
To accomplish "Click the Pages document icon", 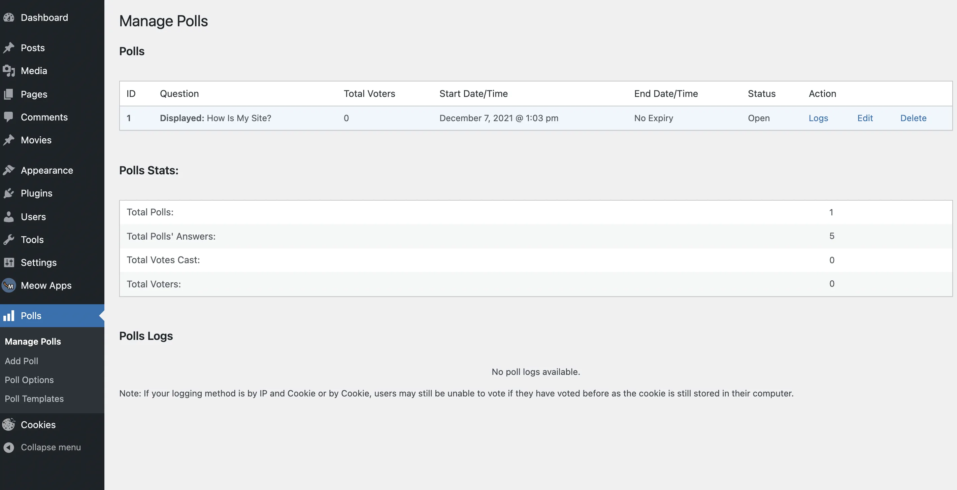I will (9, 94).
